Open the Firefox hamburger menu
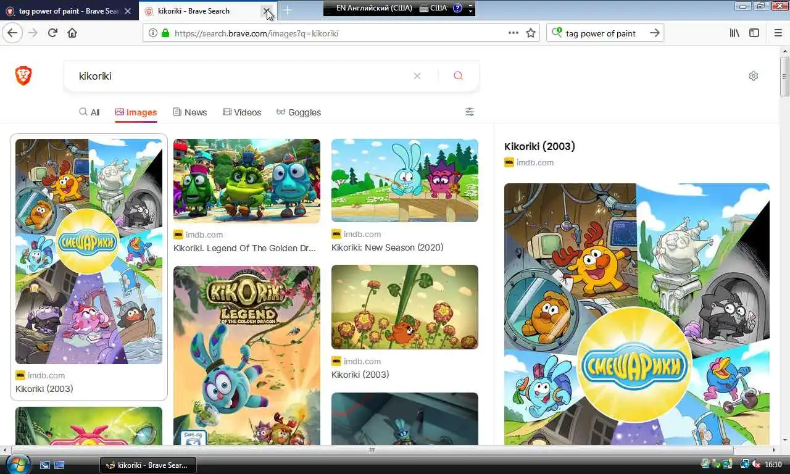Image resolution: width=790 pixels, height=474 pixels. pyautogui.click(x=778, y=33)
